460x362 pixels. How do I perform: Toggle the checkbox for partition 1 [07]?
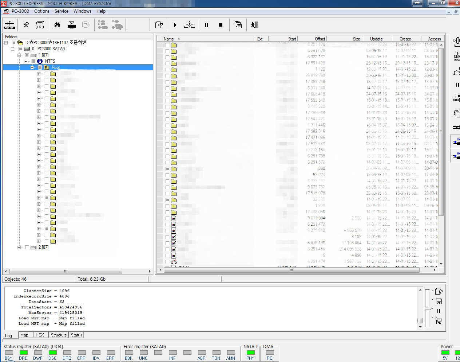click(27, 55)
